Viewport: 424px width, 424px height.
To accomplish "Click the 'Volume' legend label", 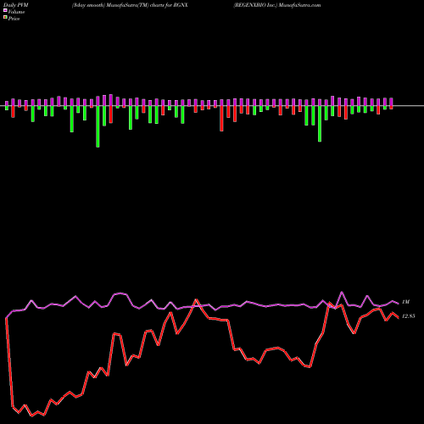I will pyautogui.click(x=16, y=12).
